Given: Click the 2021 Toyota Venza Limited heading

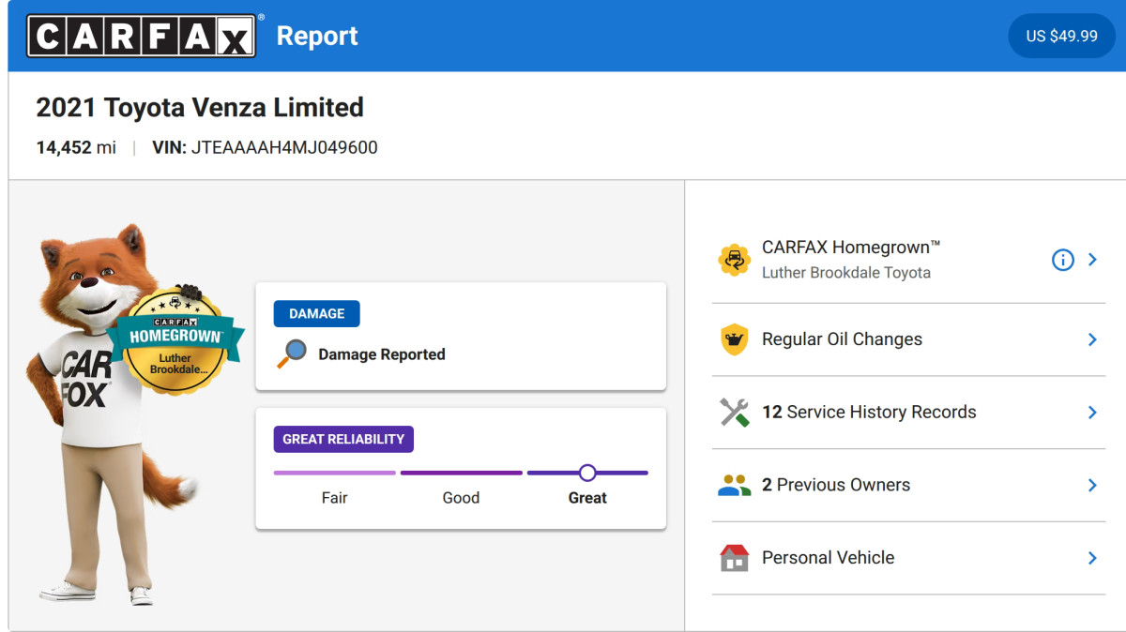Looking at the screenshot, I should point(200,107).
